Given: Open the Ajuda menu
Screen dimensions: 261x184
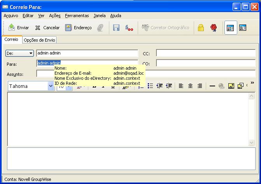Looking at the screenshot, I should pos(116,16).
